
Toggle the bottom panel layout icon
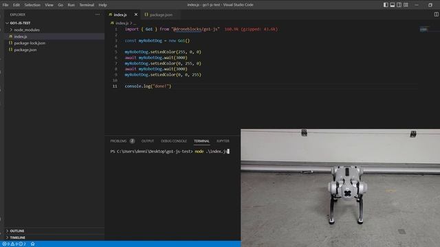(x=393, y=5)
